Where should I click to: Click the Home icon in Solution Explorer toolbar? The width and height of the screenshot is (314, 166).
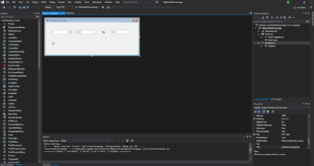click(x=263, y=17)
